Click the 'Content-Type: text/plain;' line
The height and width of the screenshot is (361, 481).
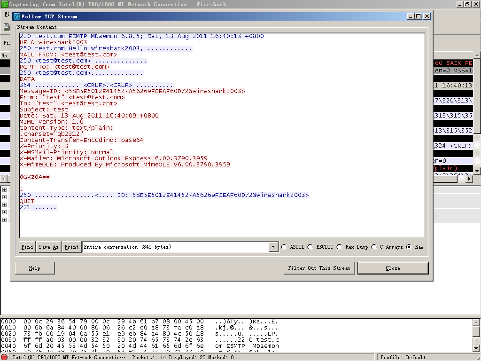[67, 128]
